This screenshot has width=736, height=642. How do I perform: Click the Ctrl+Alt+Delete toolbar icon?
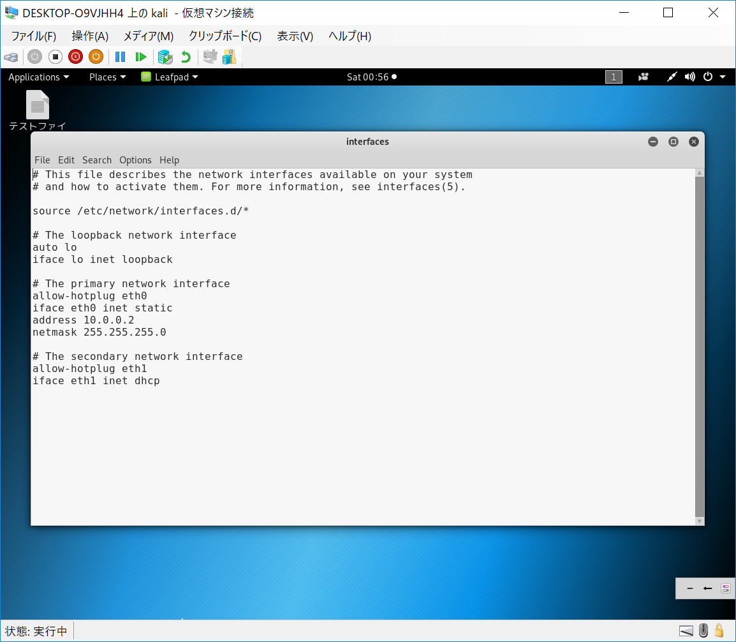(11, 57)
